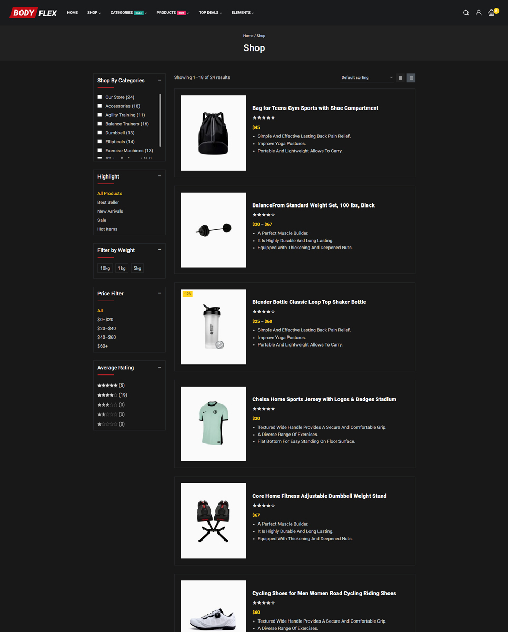Viewport: 508px width, 632px height.
Task: Collapse the Shop By Categories panel
Action: tap(160, 80)
